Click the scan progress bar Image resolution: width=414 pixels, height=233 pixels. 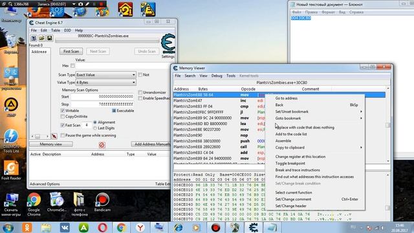tap(107, 41)
